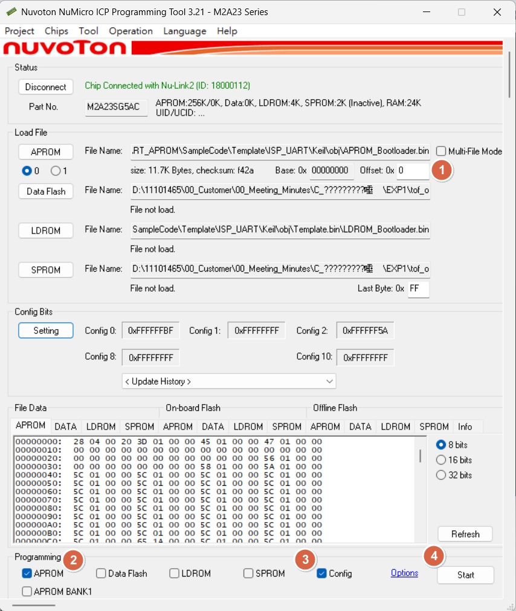Enable LDROM programming checkbox

175,573
